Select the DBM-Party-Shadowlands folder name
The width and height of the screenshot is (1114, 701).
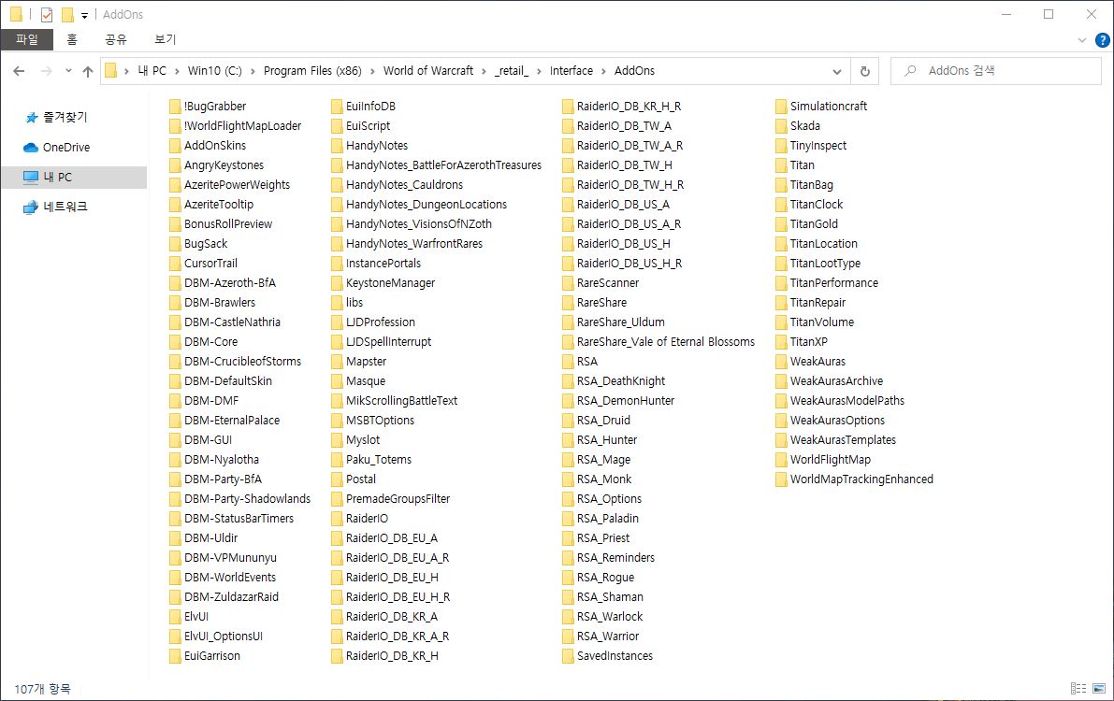(247, 498)
